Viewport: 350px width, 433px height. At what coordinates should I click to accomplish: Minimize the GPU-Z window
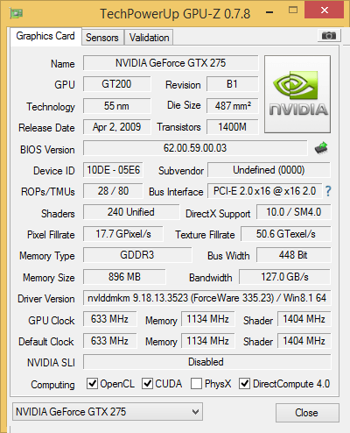click(269, 12)
